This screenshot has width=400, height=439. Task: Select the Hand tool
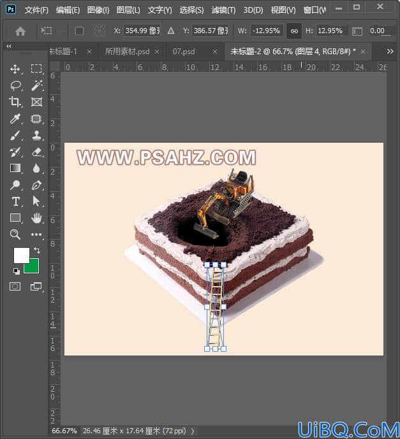pyautogui.click(x=36, y=218)
